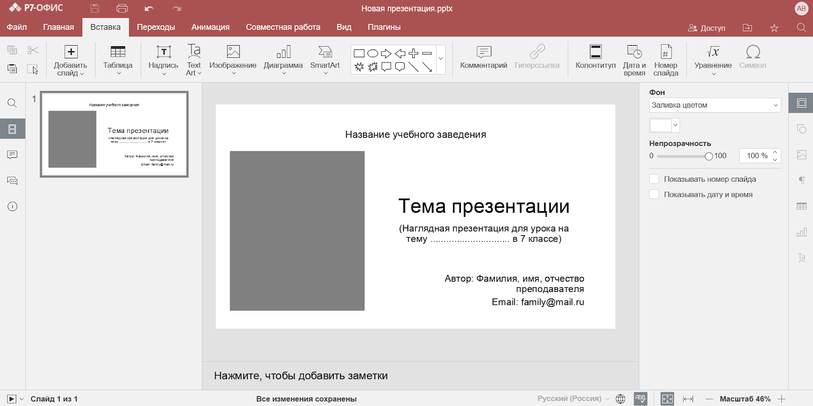Open the SmartArt dropdown
Screen dimensions: 813x406
[x=325, y=74]
